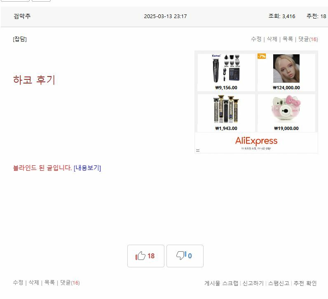Click top 삭제 delete link
The image size is (328, 299).
tap(272, 39)
